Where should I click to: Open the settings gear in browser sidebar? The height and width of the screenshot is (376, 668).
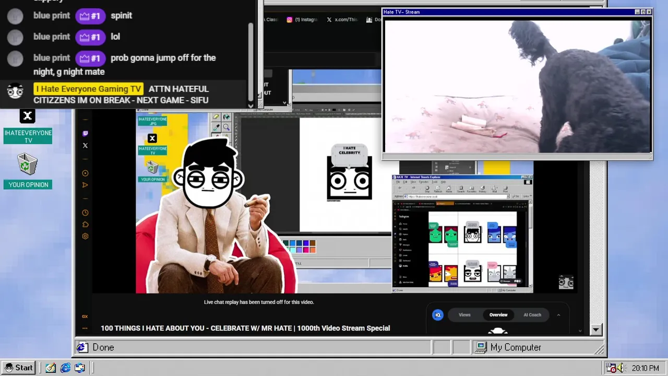click(x=85, y=236)
